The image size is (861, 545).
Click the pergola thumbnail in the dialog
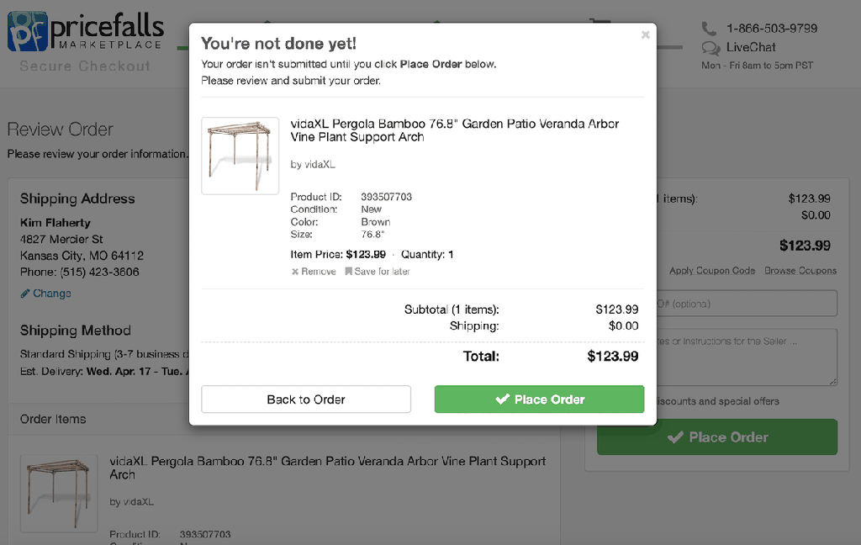pyautogui.click(x=240, y=156)
